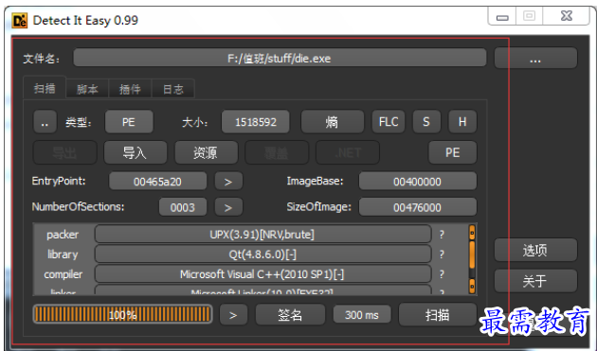Open the 插件 tab
597x351 pixels.
[130, 89]
